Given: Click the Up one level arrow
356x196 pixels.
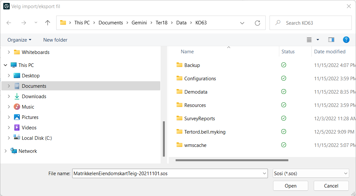Looking at the screenshot, I should [48, 23].
